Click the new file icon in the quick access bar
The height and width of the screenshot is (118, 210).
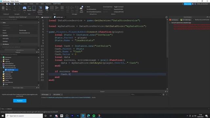(7, 4)
